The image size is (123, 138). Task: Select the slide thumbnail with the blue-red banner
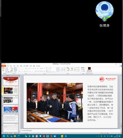coord(11,109)
